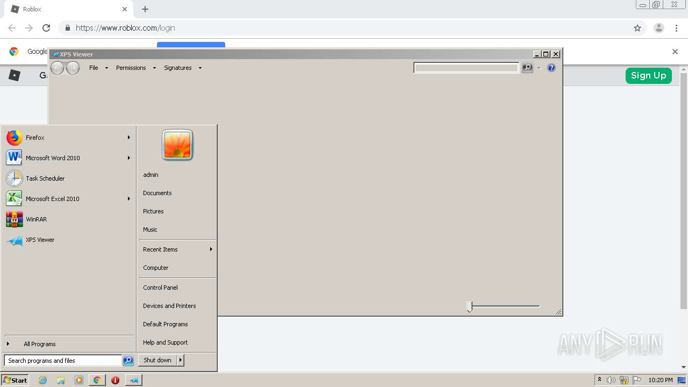Click the taskbar clock 10:20 PM
The height and width of the screenshot is (387, 688).
[x=660, y=380]
